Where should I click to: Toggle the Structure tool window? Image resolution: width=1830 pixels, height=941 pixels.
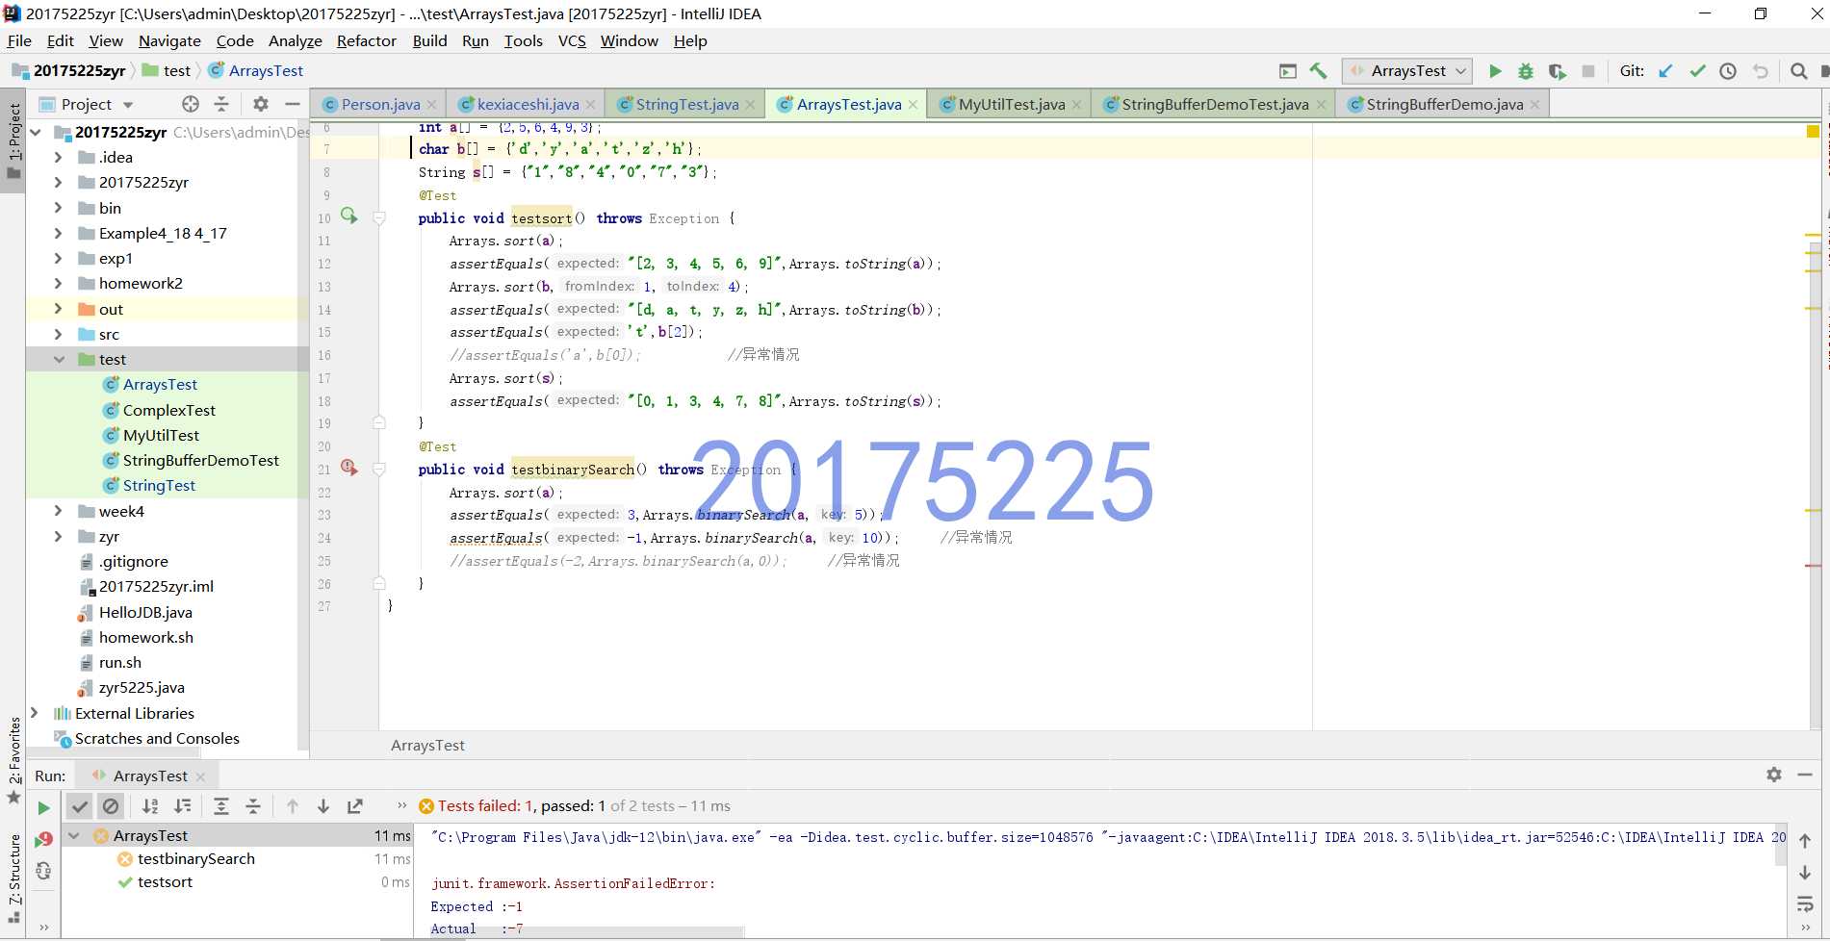point(13,877)
